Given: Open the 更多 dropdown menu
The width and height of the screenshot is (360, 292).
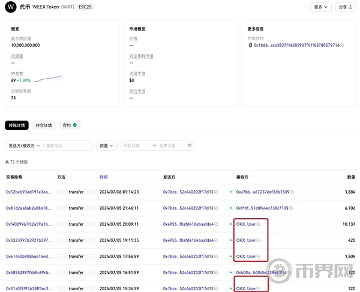Looking at the screenshot, I should tap(321, 7).
